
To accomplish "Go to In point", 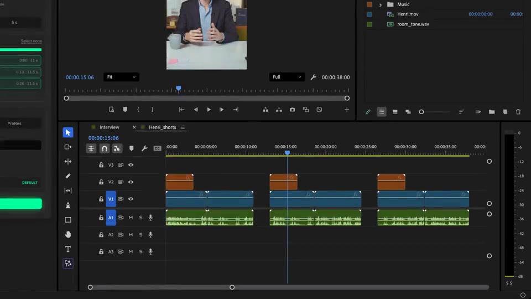I will 181,110.
